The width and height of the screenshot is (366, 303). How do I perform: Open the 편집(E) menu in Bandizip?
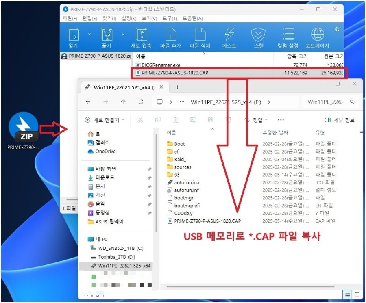[x=89, y=18]
